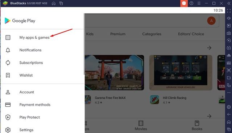The width and height of the screenshot is (232, 133).
Task: Click the rotate screen icon in the sidebar
Action: pyautogui.click(x=229, y=85)
